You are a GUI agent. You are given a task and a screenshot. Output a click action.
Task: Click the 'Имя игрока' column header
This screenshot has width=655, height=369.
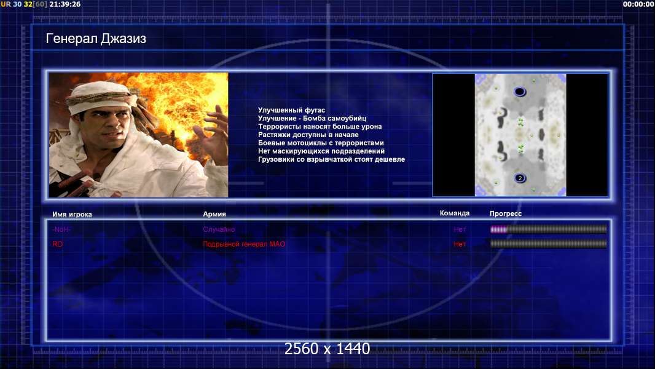[72, 215]
